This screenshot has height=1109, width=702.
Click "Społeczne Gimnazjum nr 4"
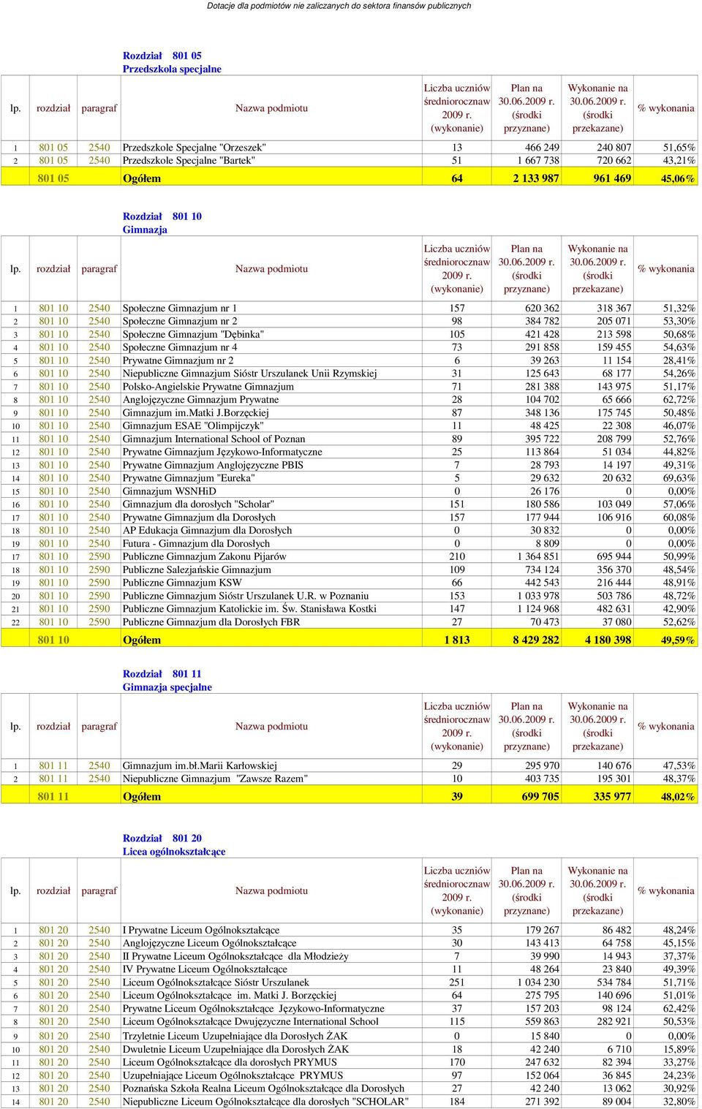coord(180,348)
